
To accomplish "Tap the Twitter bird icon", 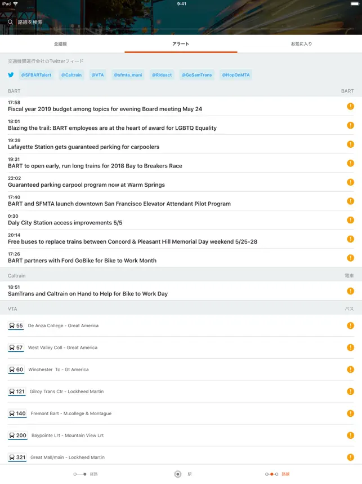I will tap(11, 74).
